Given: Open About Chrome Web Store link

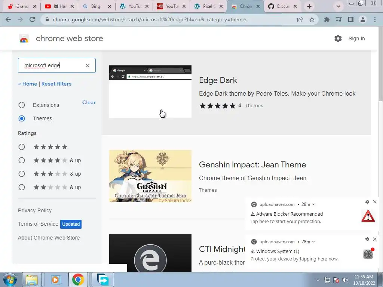Looking at the screenshot, I should click(x=49, y=238).
